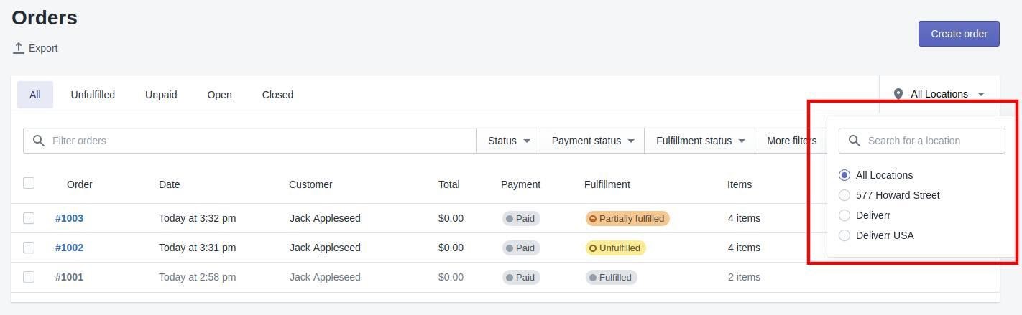Screen dimensions: 1022x315
Task: Switch to the Closed tab
Action: point(277,95)
